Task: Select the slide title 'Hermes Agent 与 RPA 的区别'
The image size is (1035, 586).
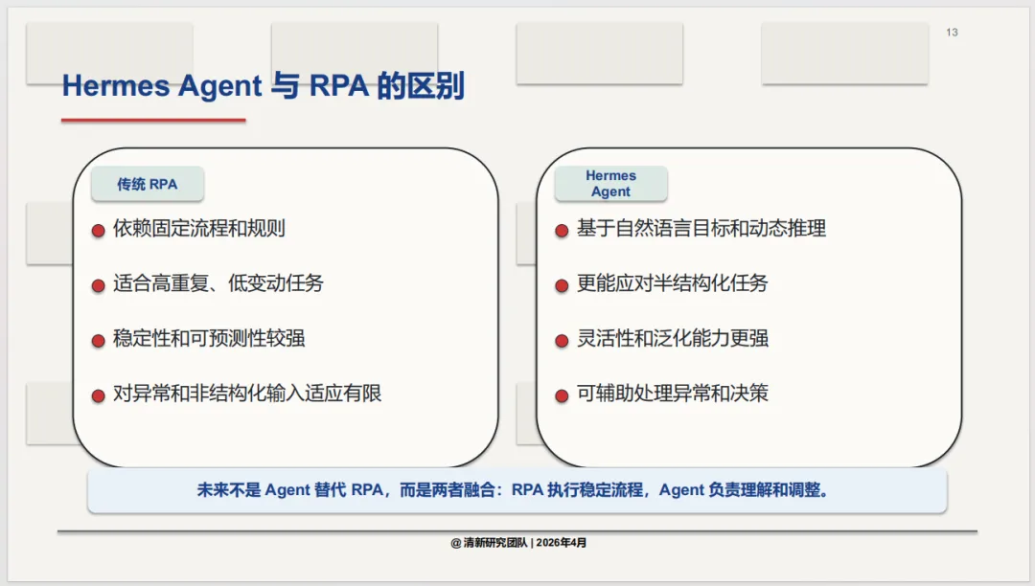Action: (264, 86)
